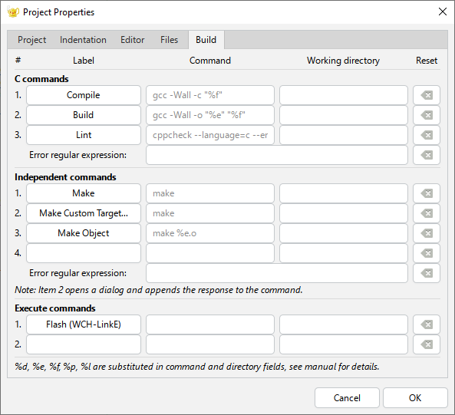
Task: Reset the C Compile command row
Action: click(x=427, y=95)
